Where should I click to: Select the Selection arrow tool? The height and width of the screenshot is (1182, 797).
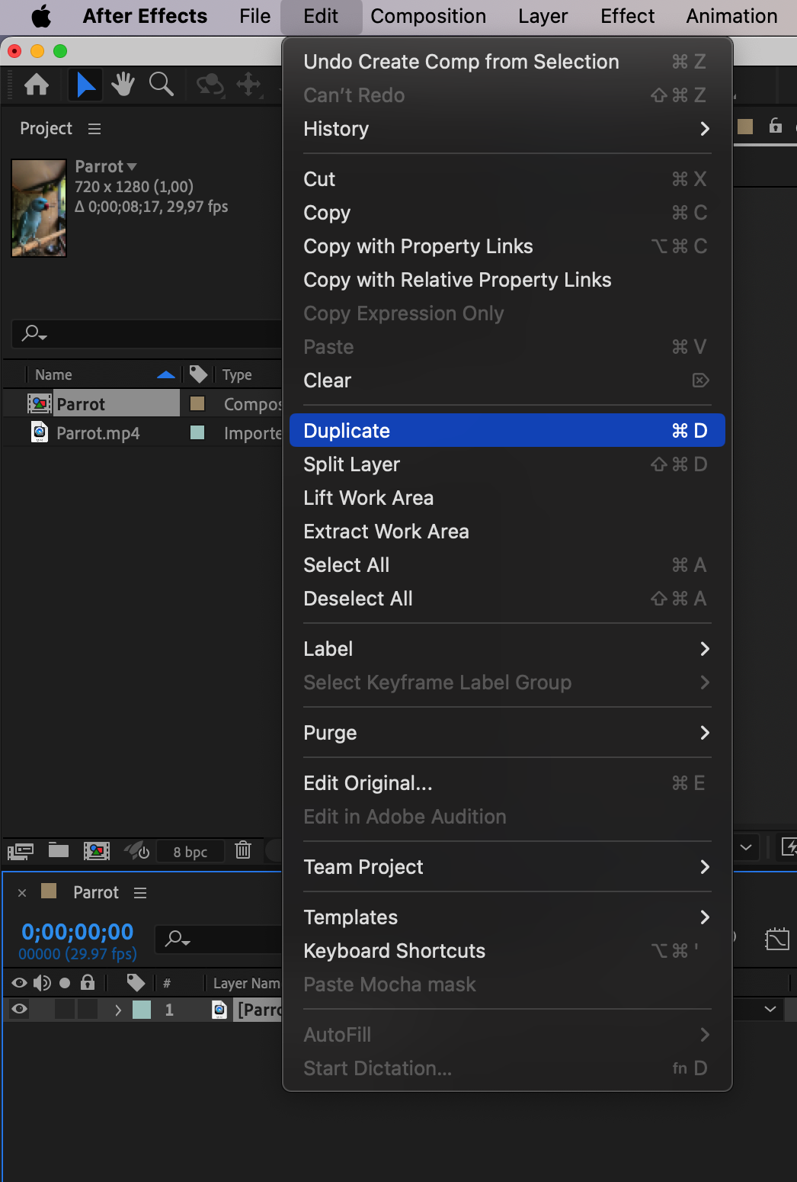point(85,85)
